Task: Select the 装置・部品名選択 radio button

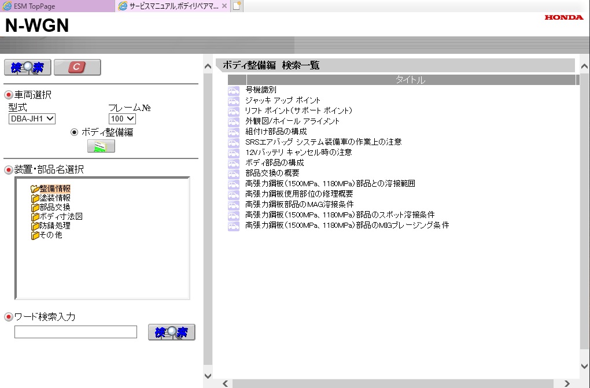Action: [x=8, y=170]
